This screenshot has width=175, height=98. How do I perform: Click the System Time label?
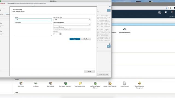click(x=172, y=17)
